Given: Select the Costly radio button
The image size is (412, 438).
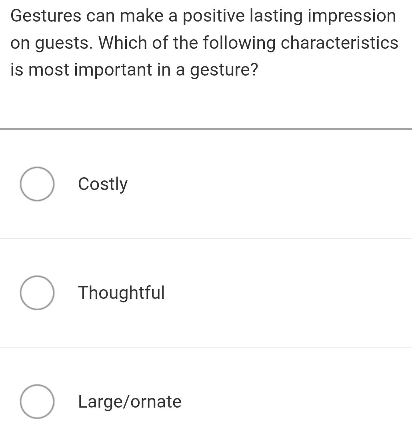Looking at the screenshot, I should pos(37,184).
